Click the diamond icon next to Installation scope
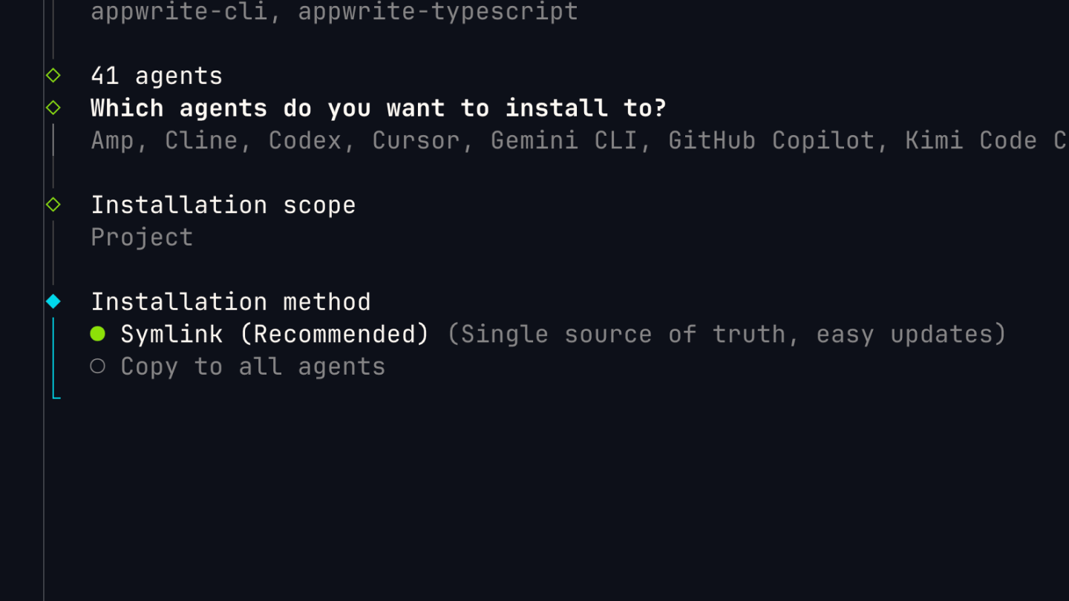The height and width of the screenshot is (601, 1069). 52,204
